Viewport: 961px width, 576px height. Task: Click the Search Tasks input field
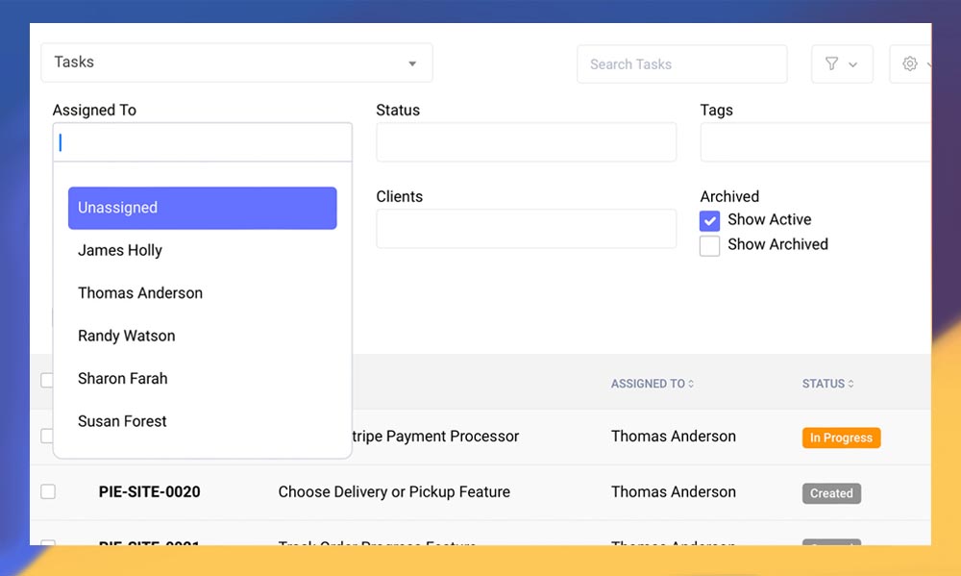(x=681, y=64)
